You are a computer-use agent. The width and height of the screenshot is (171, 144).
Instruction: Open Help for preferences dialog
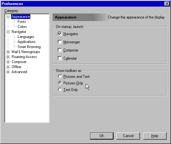(x=155, y=136)
